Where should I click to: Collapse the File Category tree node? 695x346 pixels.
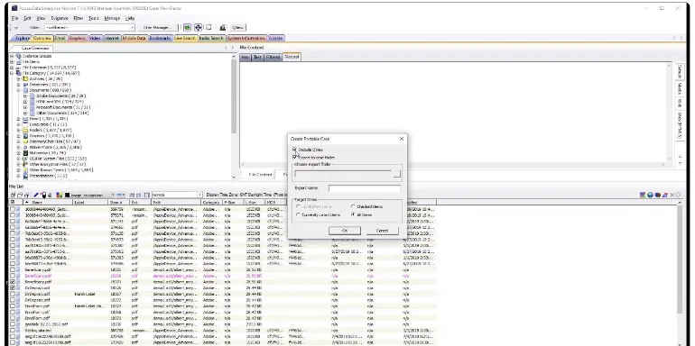(12, 73)
